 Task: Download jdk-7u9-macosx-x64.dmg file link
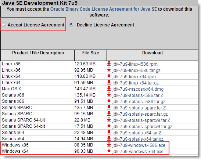[138, 89]
